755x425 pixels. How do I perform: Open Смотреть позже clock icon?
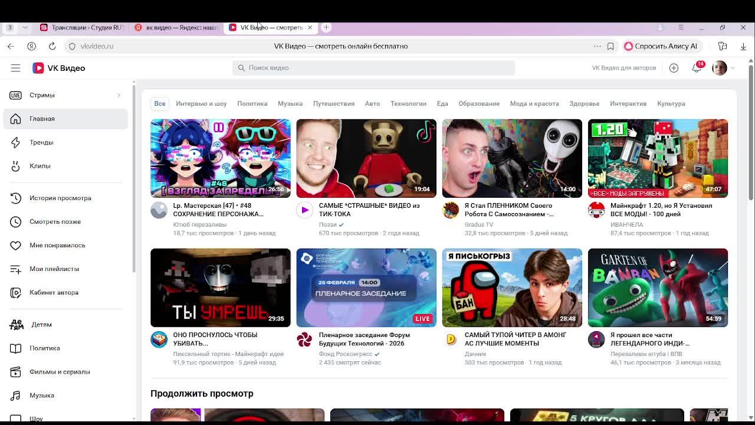[x=16, y=221]
